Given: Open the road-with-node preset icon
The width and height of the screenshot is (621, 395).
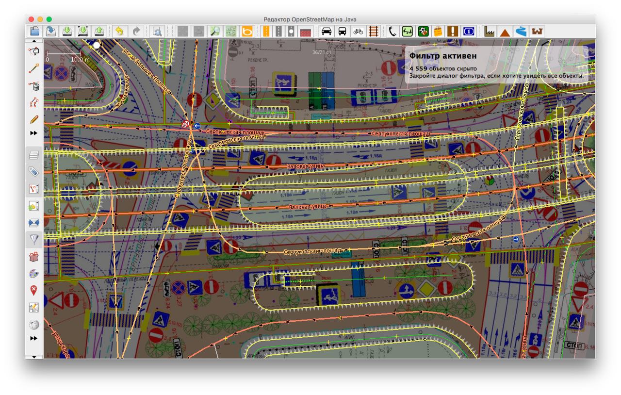Looking at the screenshot, I should pyautogui.click(x=292, y=32).
